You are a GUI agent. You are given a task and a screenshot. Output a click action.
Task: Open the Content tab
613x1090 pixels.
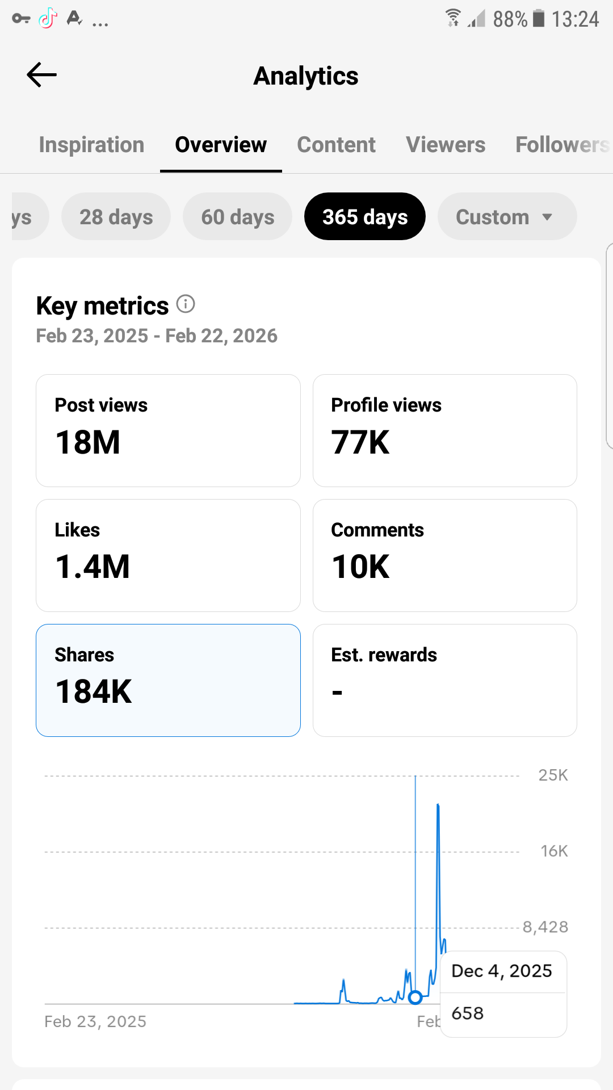(x=336, y=145)
